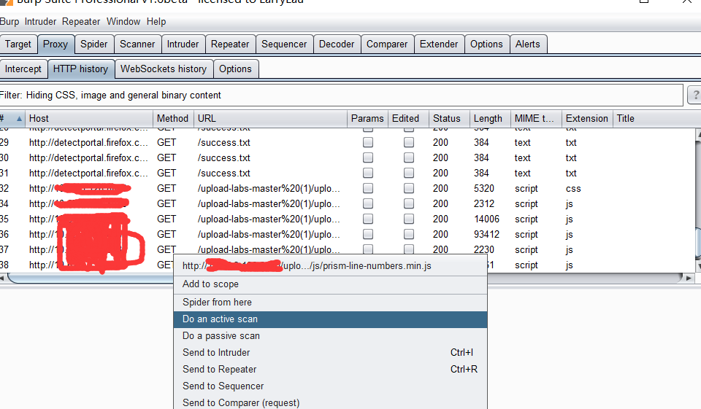This screenshot has height=409, width=701.
Task: Sort table by Status column
Action: [449, 118]
